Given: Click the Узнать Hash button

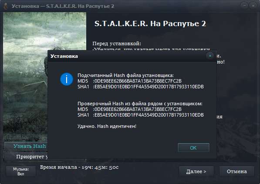Looking at the screenshot, I should point(26,146).
